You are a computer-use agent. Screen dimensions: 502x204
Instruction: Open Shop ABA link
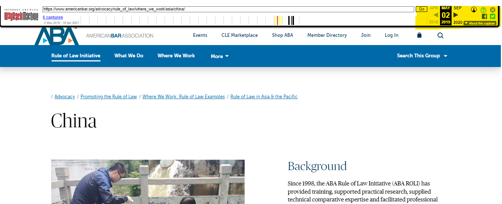[282, 35]
